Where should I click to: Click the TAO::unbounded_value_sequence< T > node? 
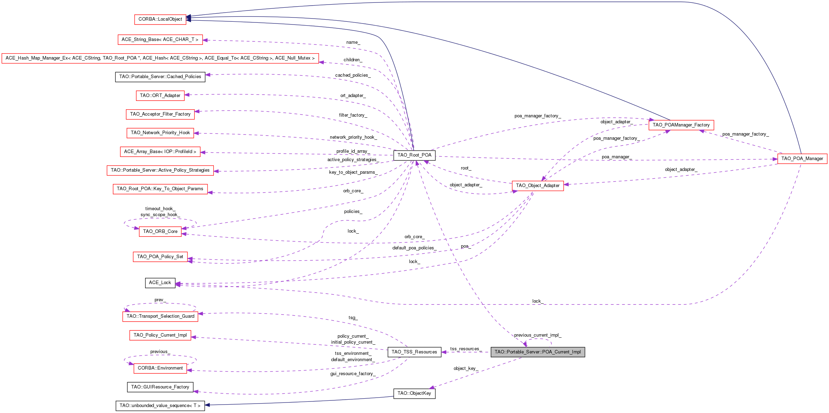[160, 406]
